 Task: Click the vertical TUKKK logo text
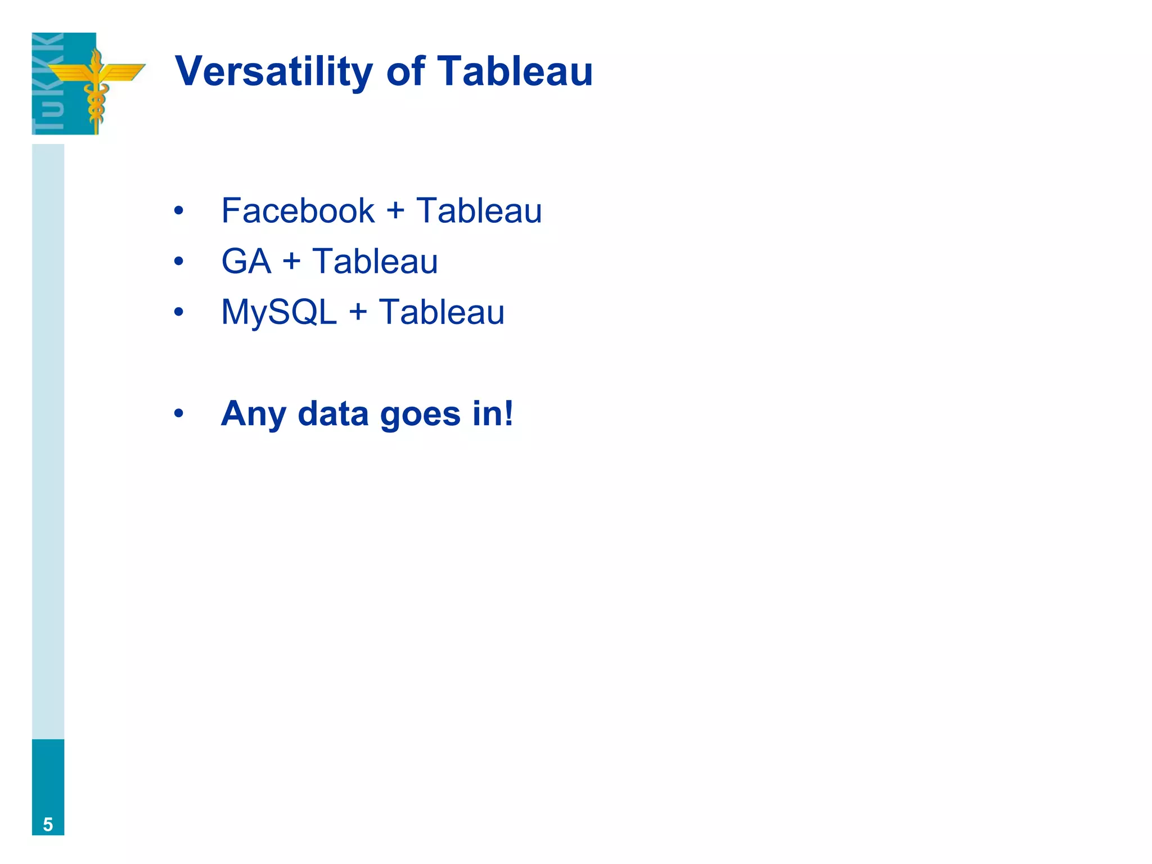click(48, 83)
